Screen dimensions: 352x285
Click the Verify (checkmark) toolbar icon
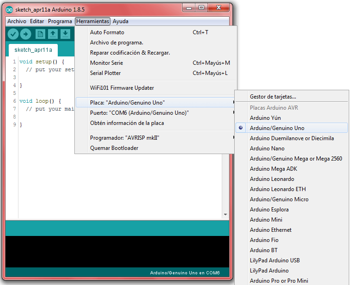point(13,34)
